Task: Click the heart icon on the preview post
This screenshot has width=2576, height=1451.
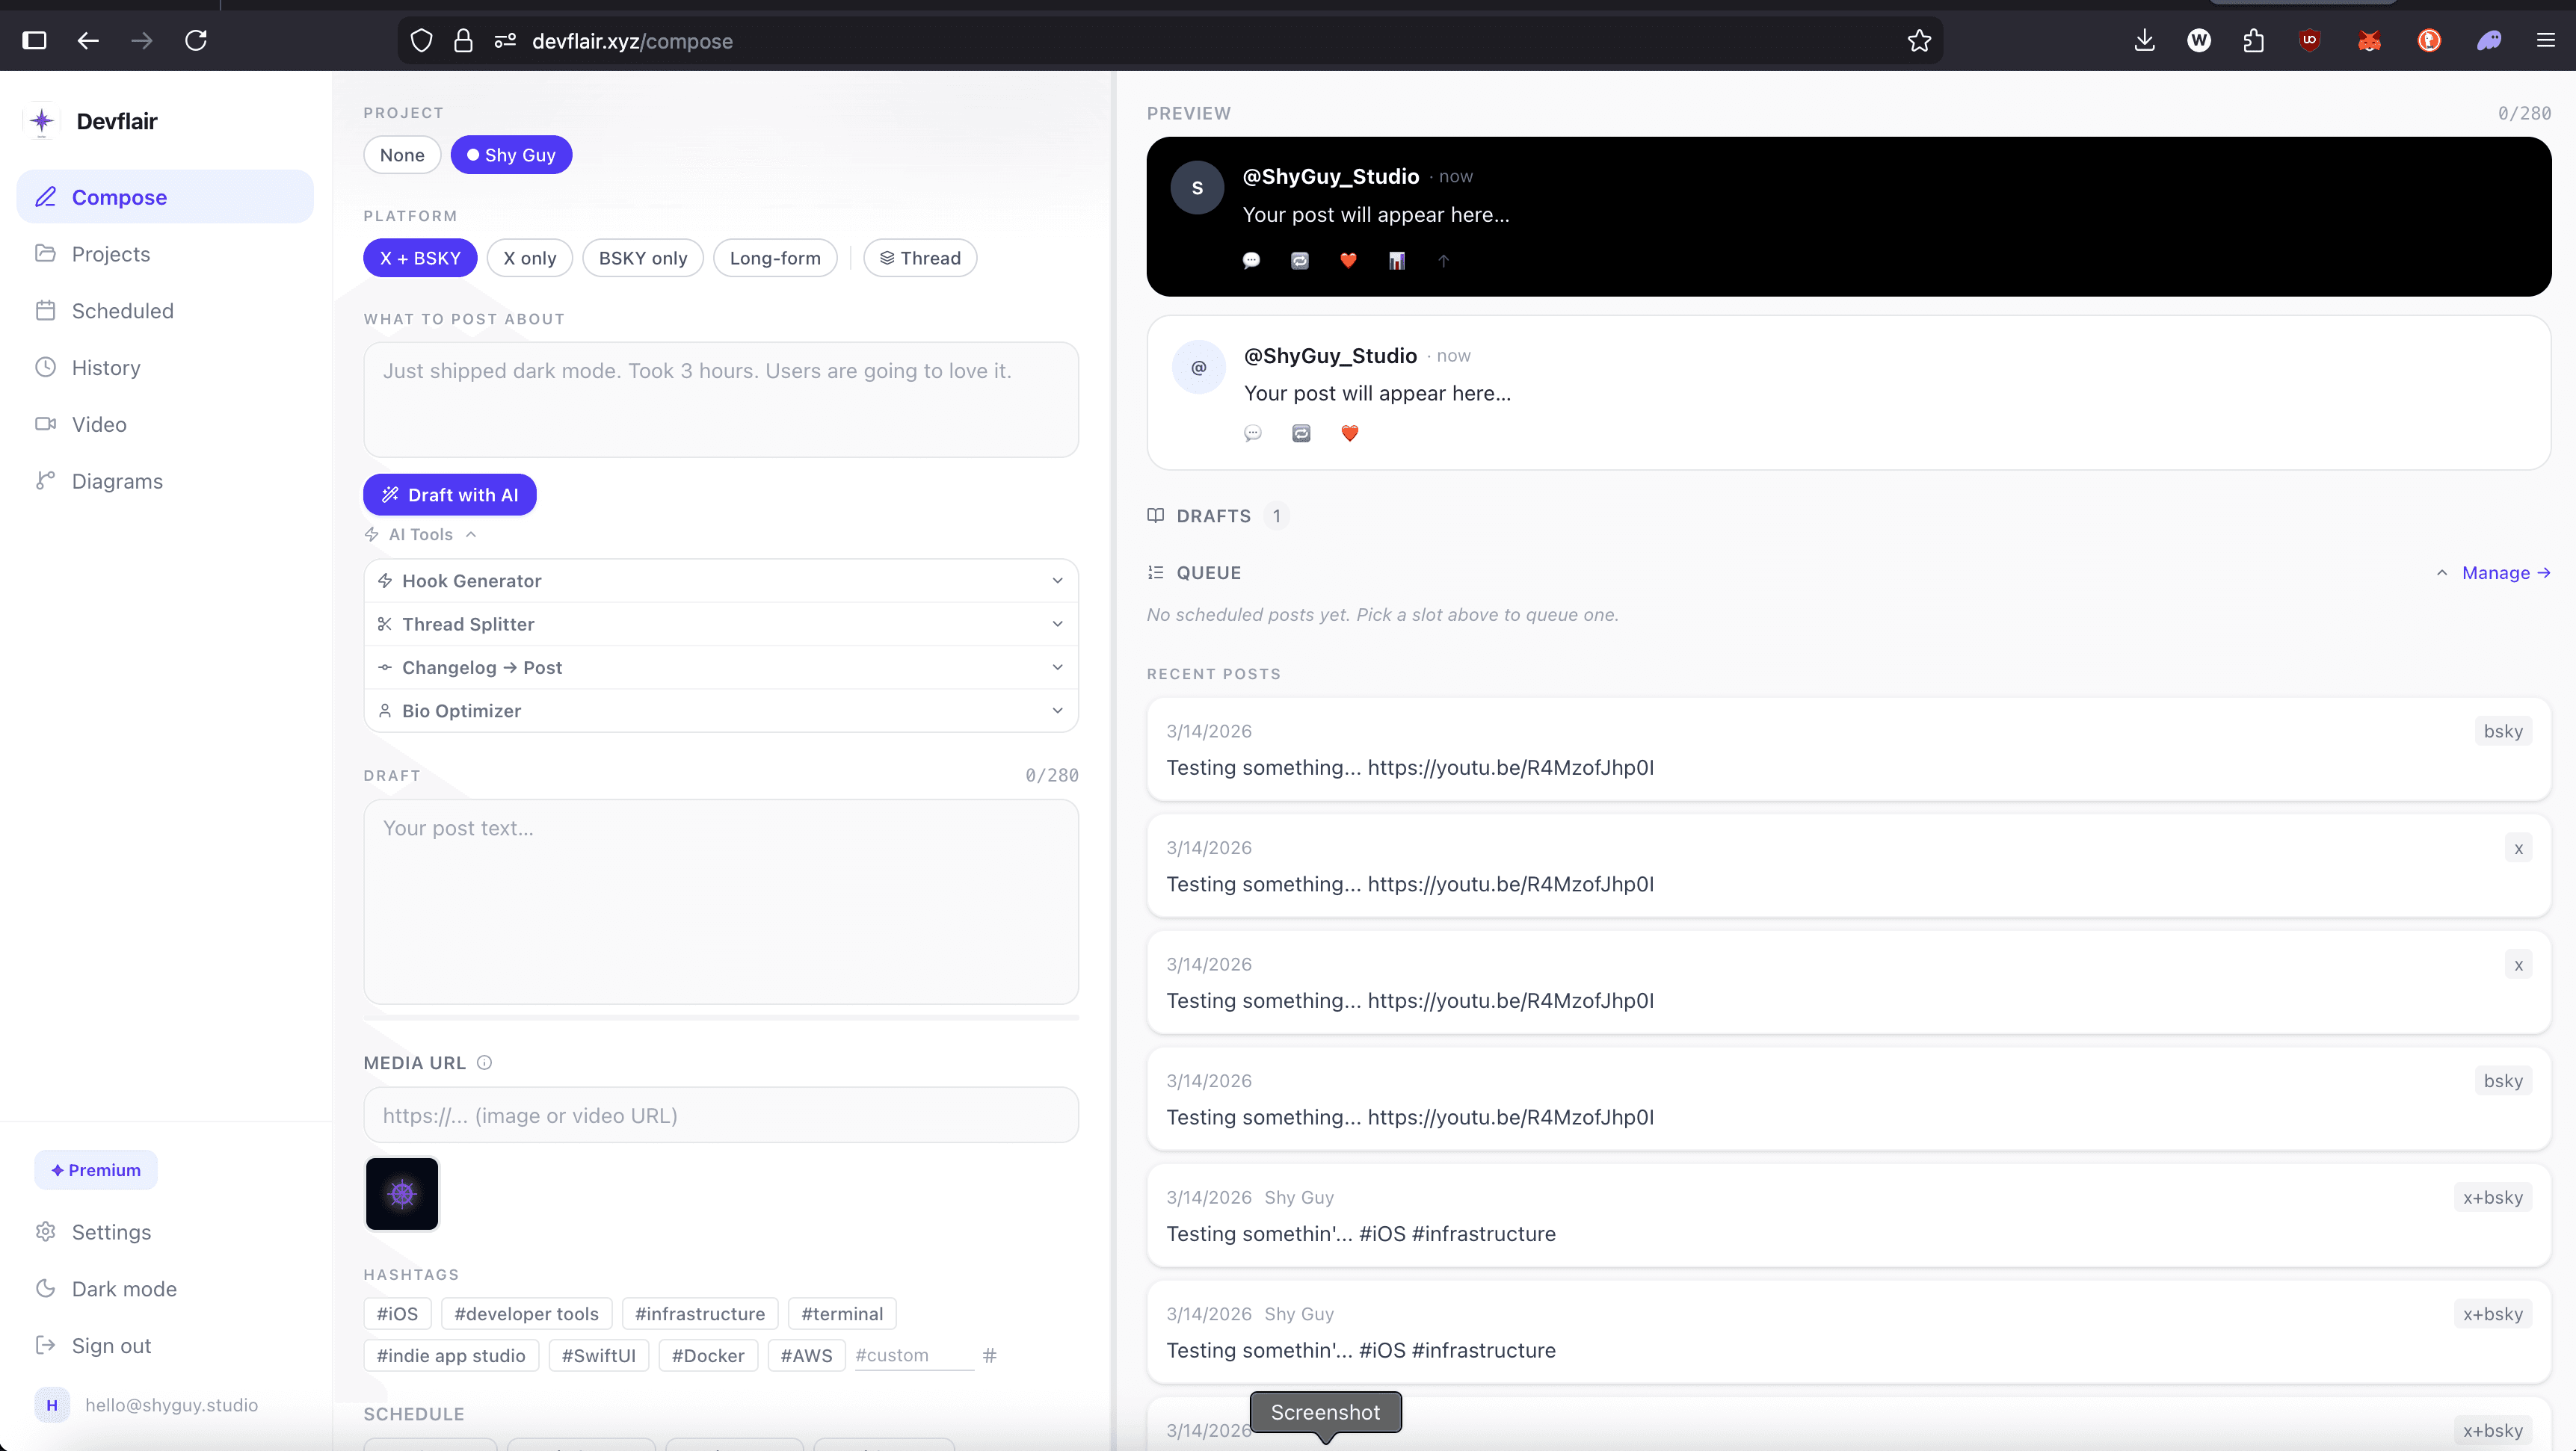Action: coord(1348,261)
